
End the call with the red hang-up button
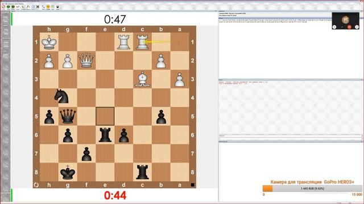[349, 27]
